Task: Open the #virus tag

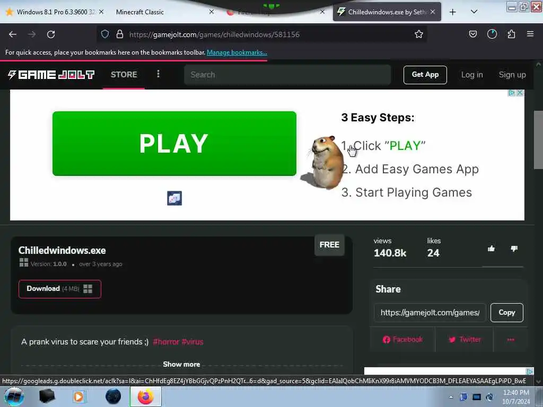Action: point(192,342)
